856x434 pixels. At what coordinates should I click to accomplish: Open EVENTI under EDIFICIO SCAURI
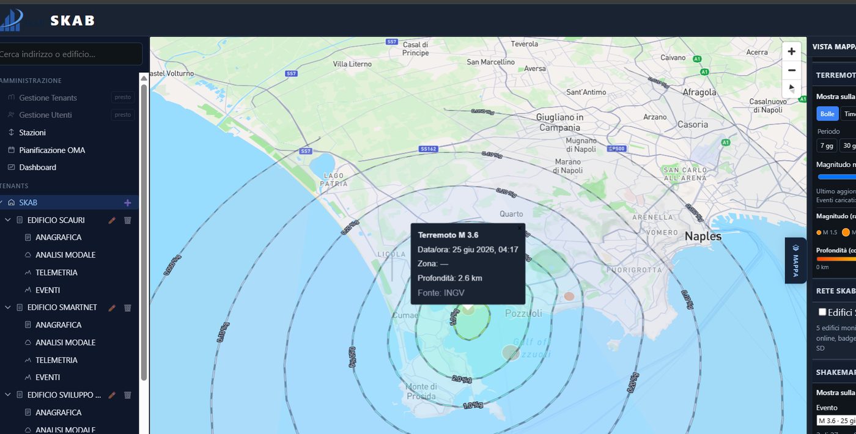[x=48, y=290]
